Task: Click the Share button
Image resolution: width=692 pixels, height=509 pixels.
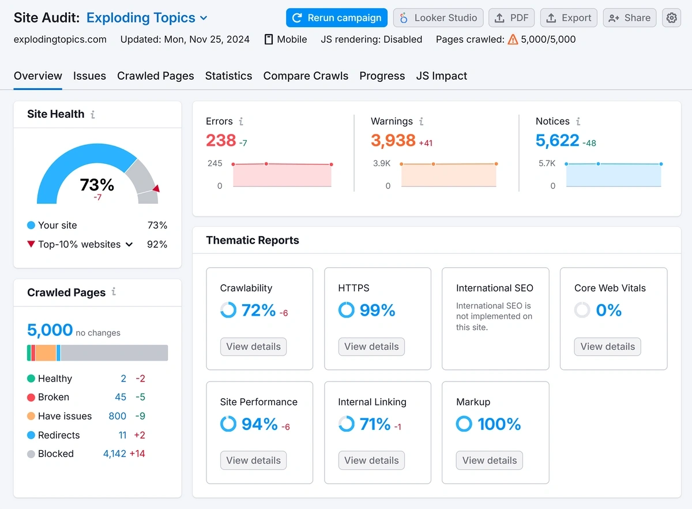Action: click(630, 18)
